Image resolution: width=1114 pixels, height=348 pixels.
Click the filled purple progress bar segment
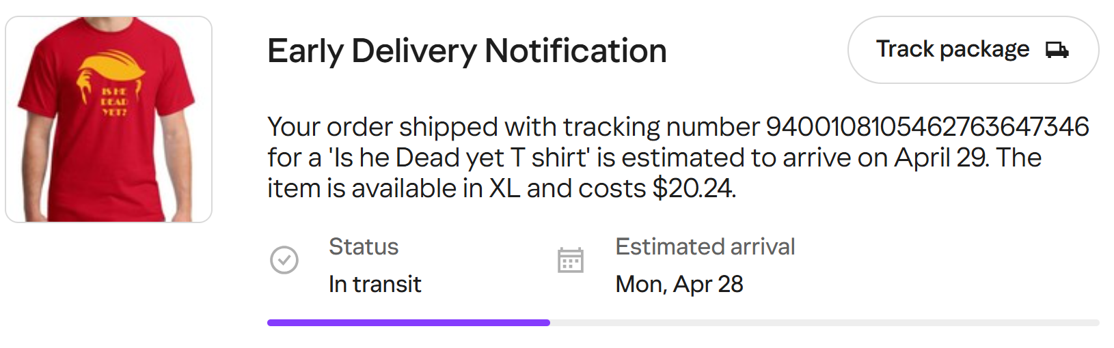coord(408,323)
